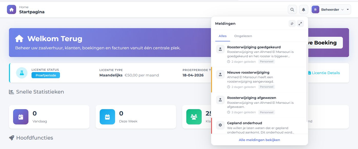358x149 pixels.
Task: Click the avatar dropdown caret
Action: (x=347, y=9)
